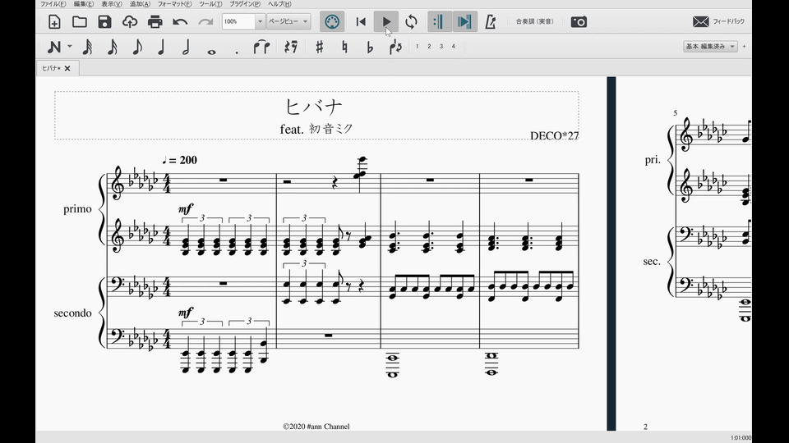
Task: Open the image capture camera tool
Action: click(579, 21)
